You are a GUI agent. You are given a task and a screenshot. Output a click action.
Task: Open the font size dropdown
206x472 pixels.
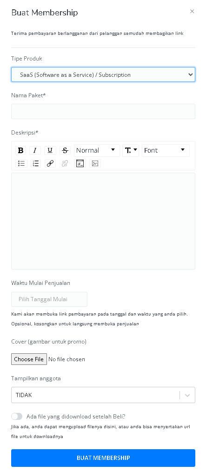pos(131,150)
